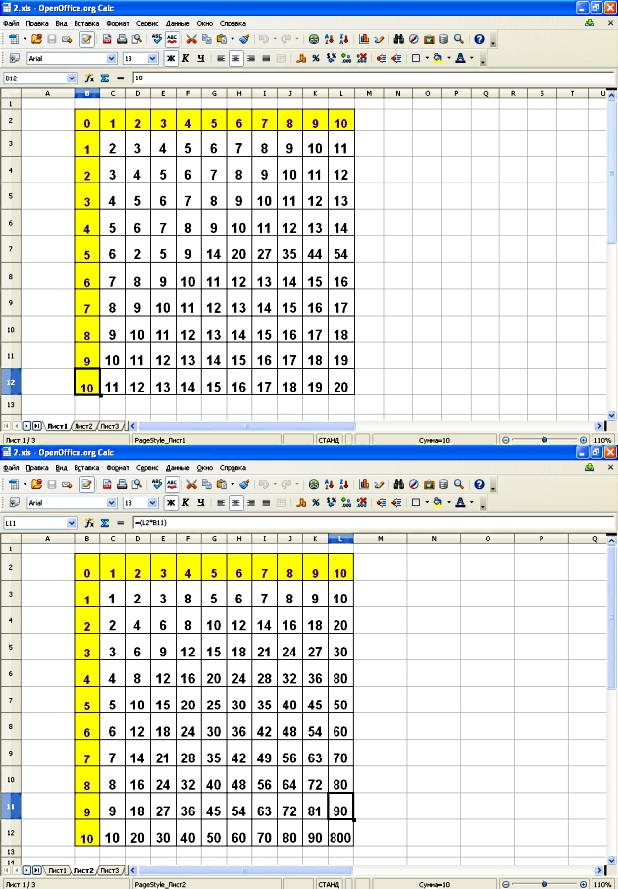618x889 pixels.
Task: Click the Cut scissors icon in top window
Action: click(x=191, y=40)
